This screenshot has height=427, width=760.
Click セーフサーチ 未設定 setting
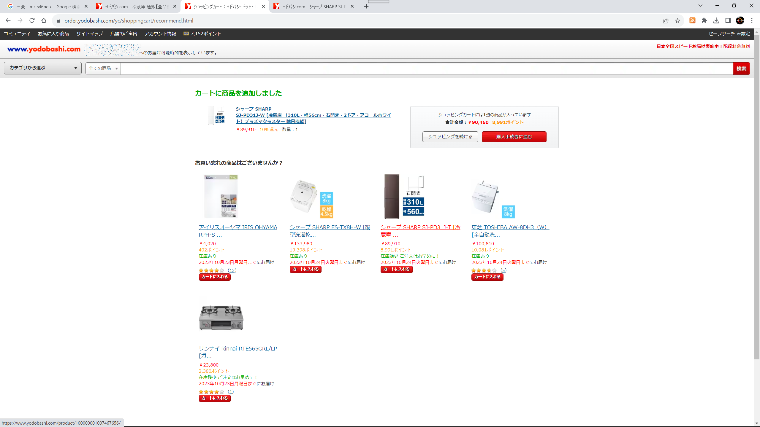click(729, 34)
